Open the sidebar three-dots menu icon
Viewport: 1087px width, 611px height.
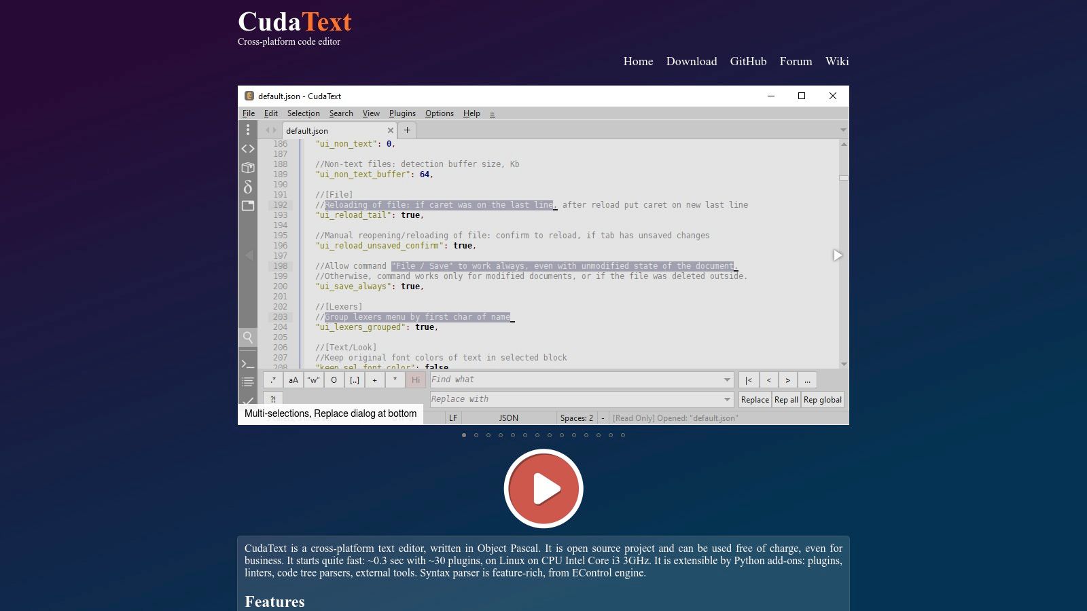tap(248, 130)
